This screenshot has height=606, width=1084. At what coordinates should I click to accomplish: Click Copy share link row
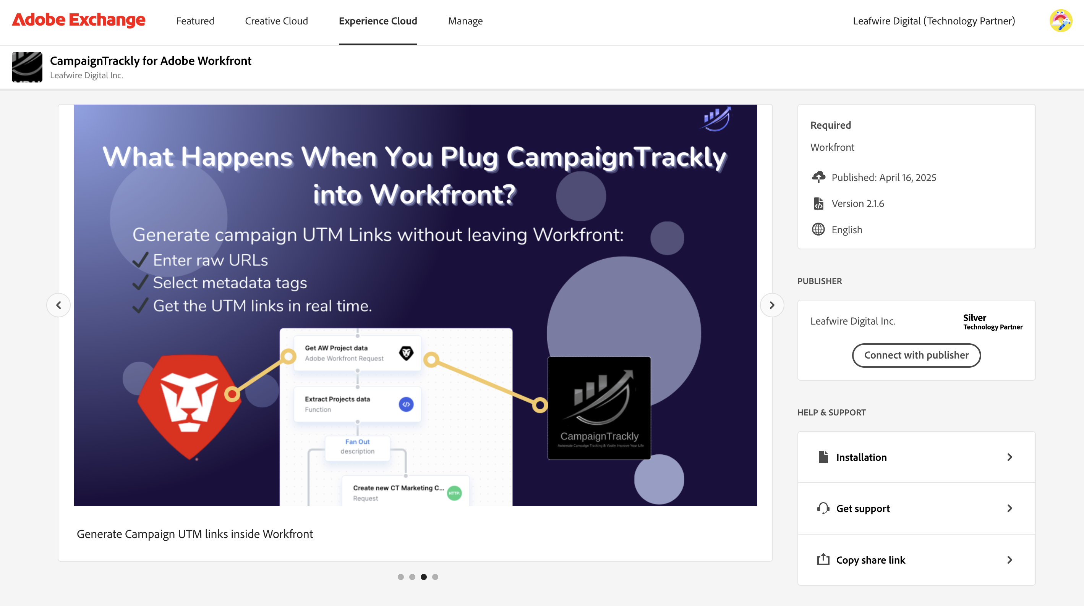pos(916,560)
